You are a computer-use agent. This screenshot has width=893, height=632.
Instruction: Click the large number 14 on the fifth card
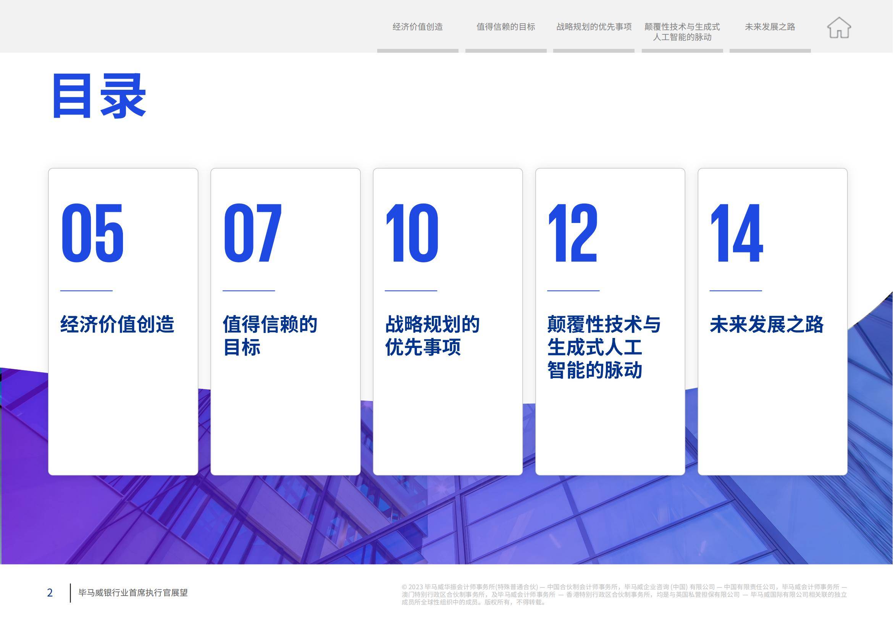[x=736, y=233]
